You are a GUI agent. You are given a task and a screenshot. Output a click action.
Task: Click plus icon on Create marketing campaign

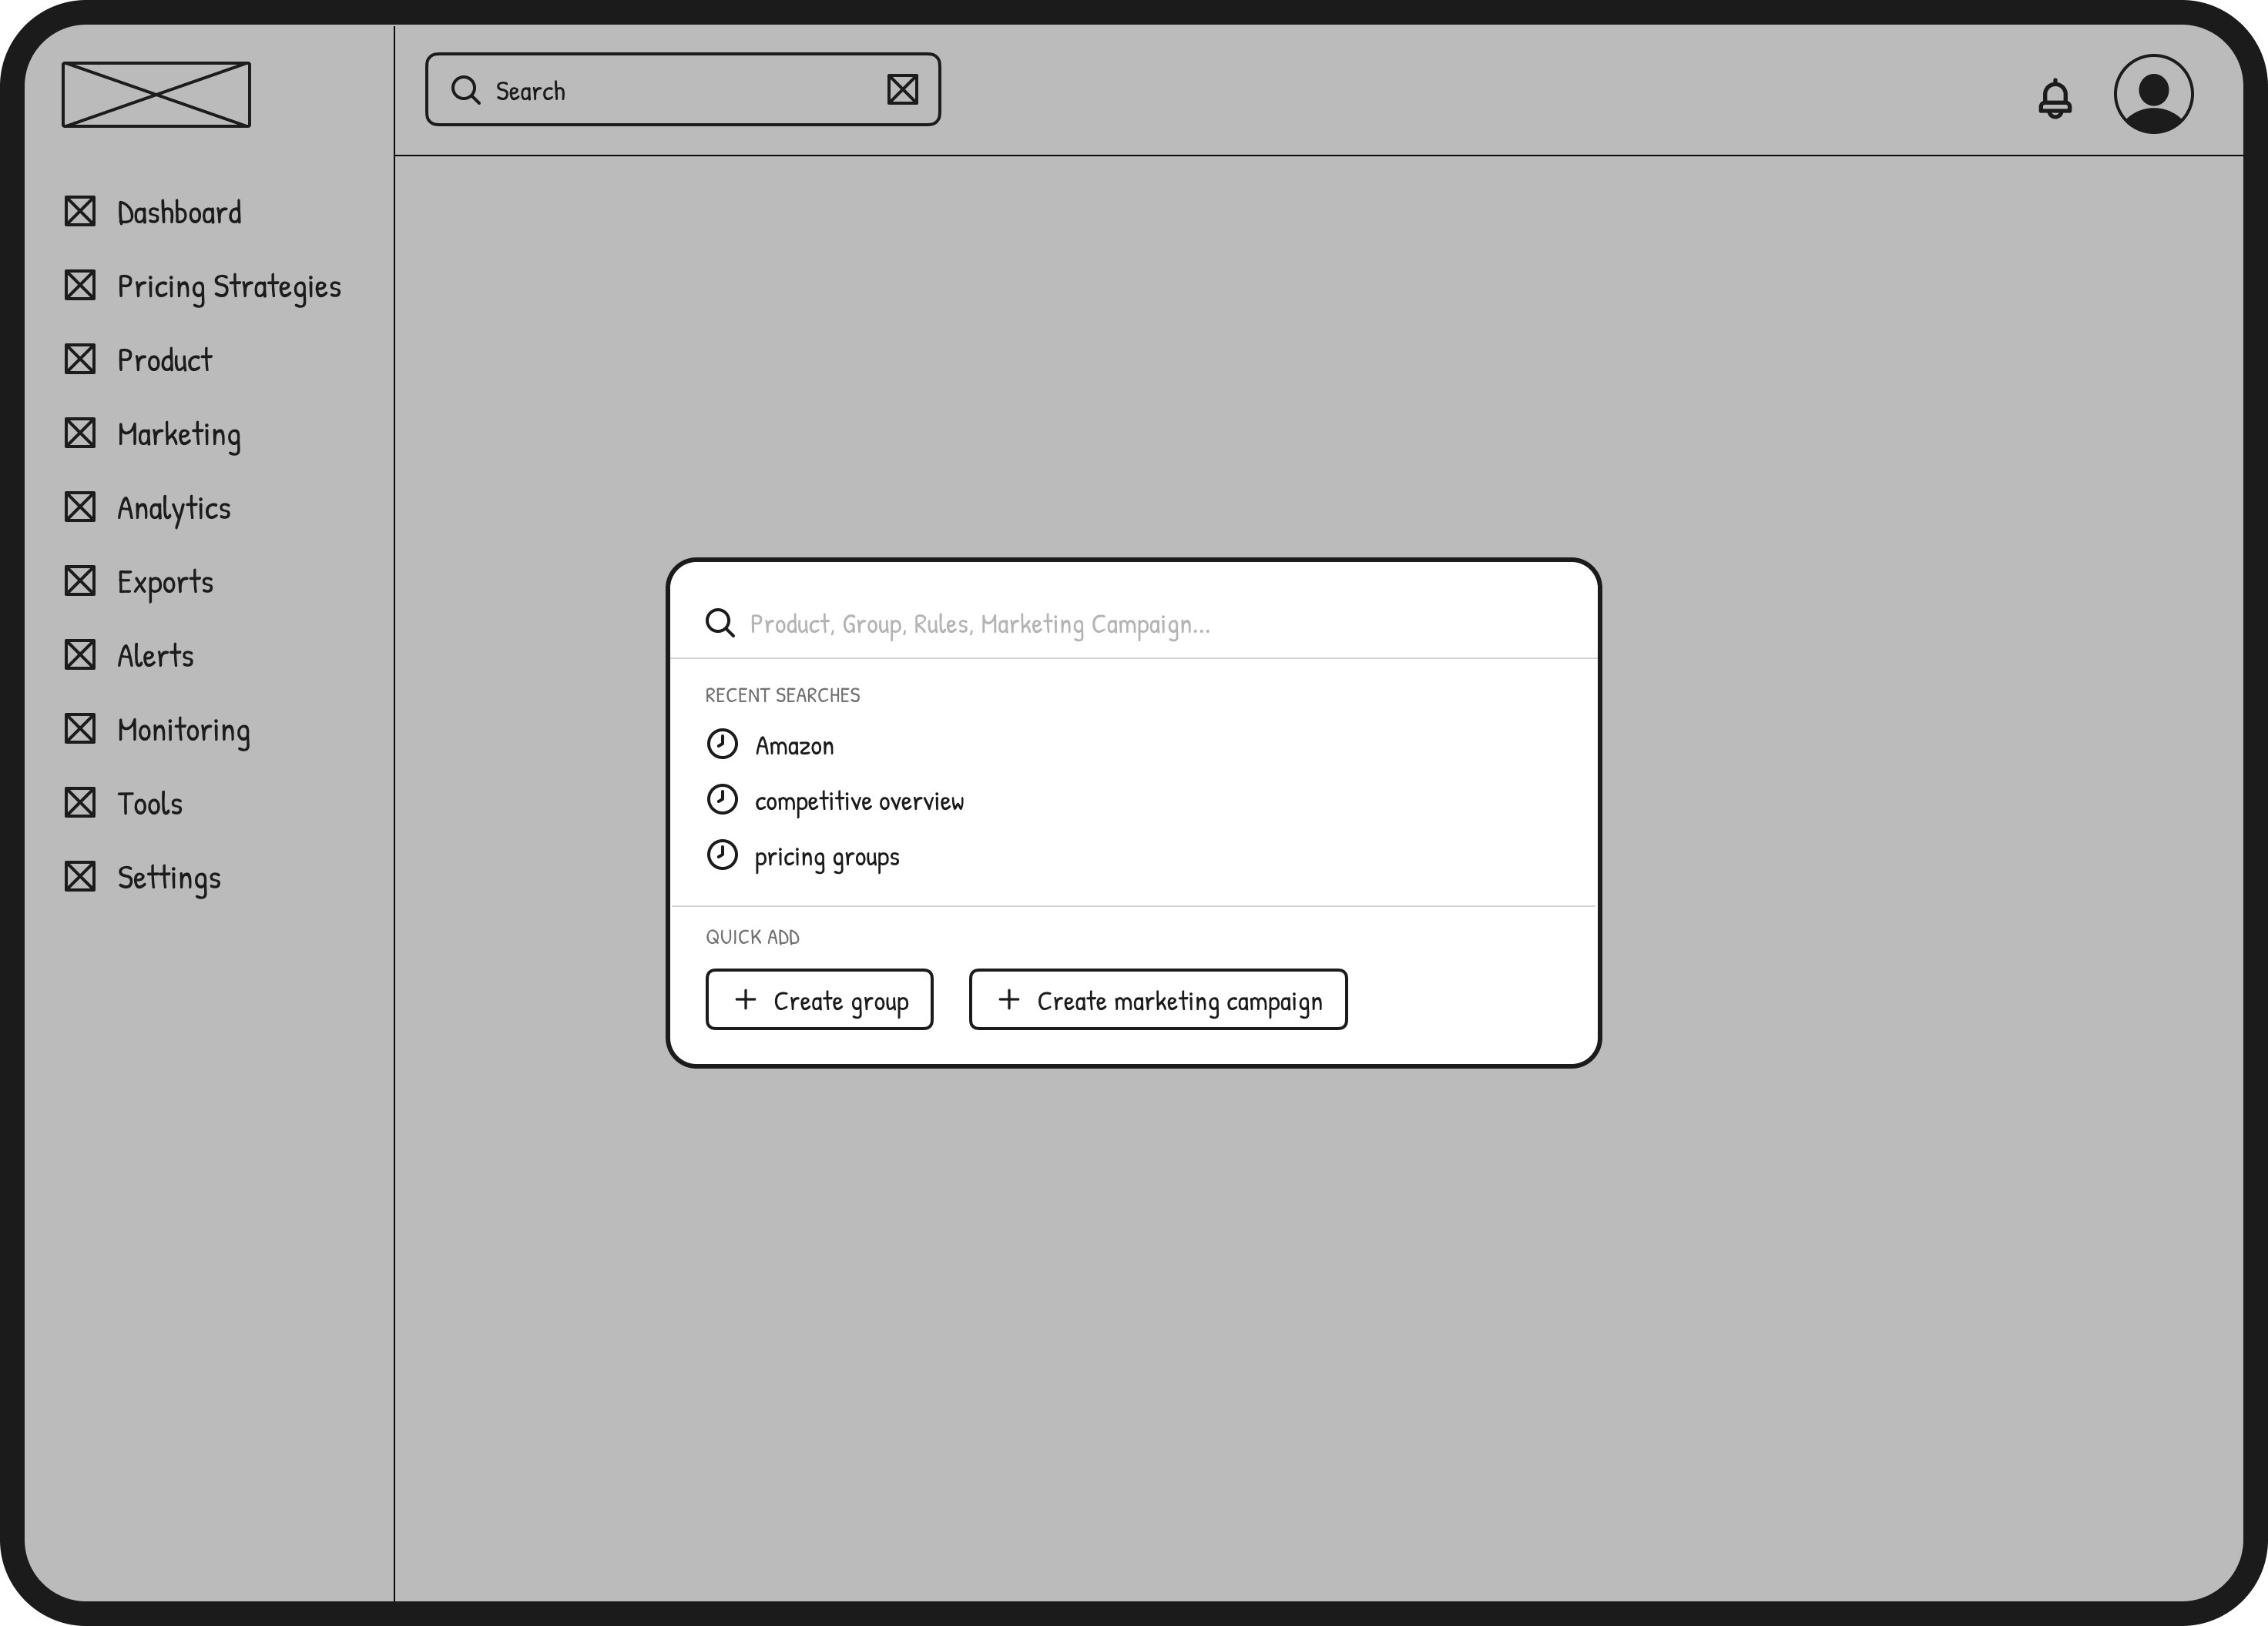tap(1009, 999)
